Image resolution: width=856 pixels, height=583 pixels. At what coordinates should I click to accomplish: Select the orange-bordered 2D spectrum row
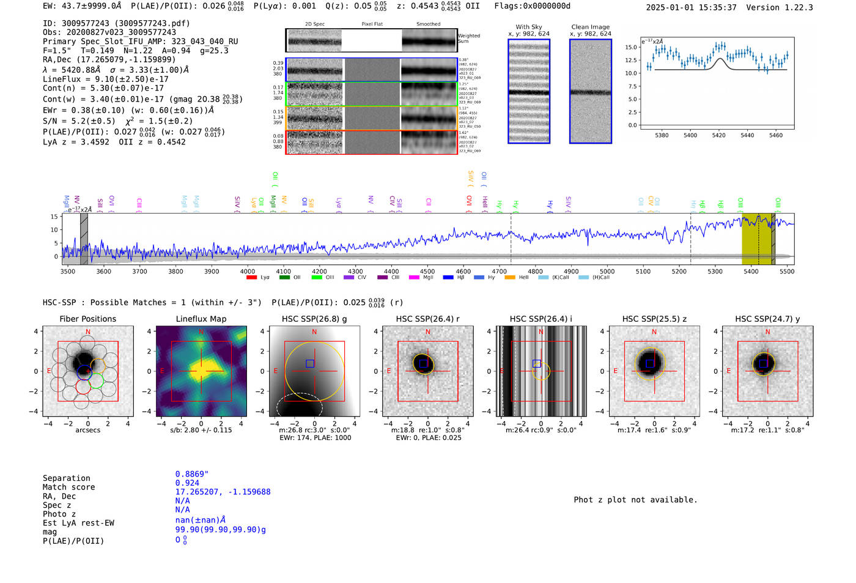(372, 118)
